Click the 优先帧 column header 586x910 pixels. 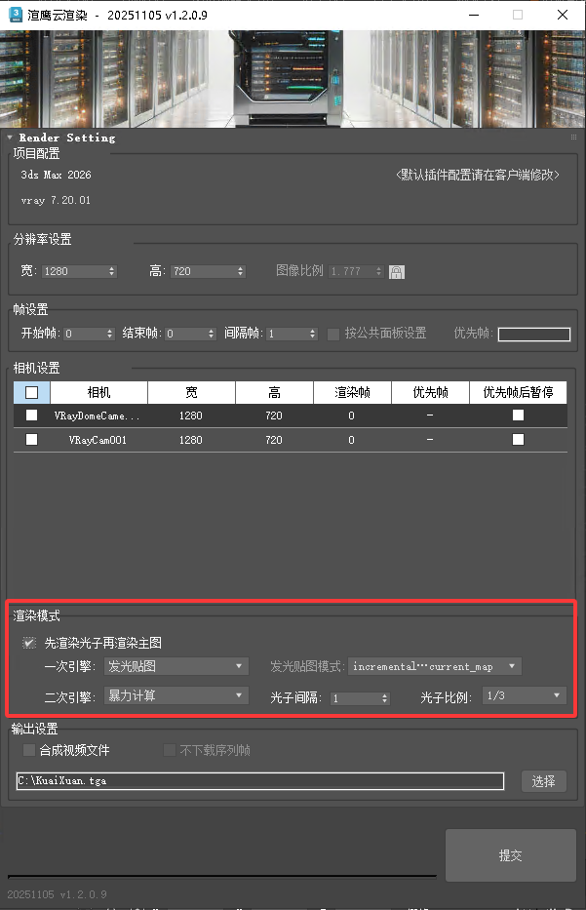point(430,392)
